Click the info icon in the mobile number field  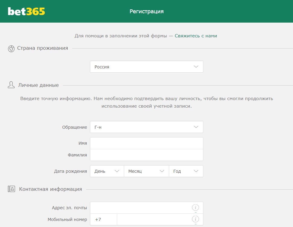tap(196, 219)
